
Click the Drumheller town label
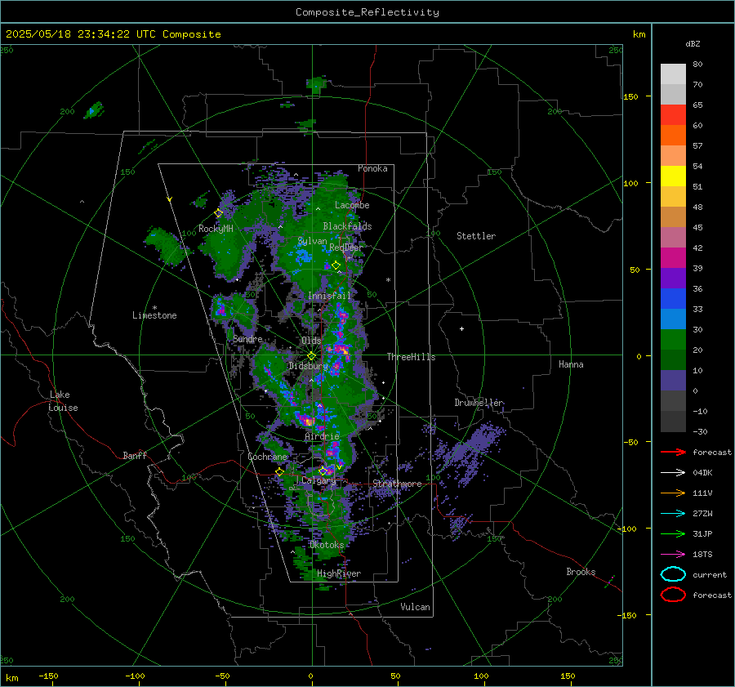point(479,403)
